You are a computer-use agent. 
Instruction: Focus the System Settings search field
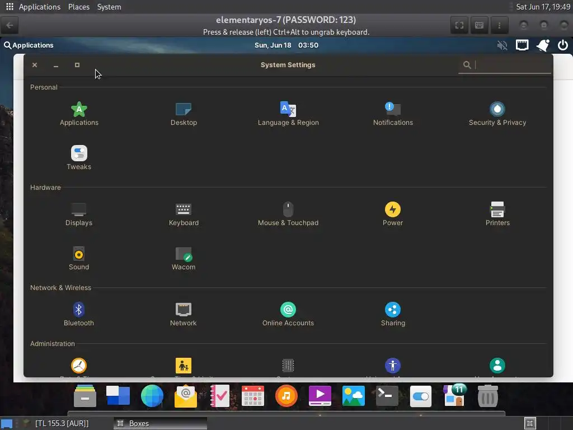point(505,65)
